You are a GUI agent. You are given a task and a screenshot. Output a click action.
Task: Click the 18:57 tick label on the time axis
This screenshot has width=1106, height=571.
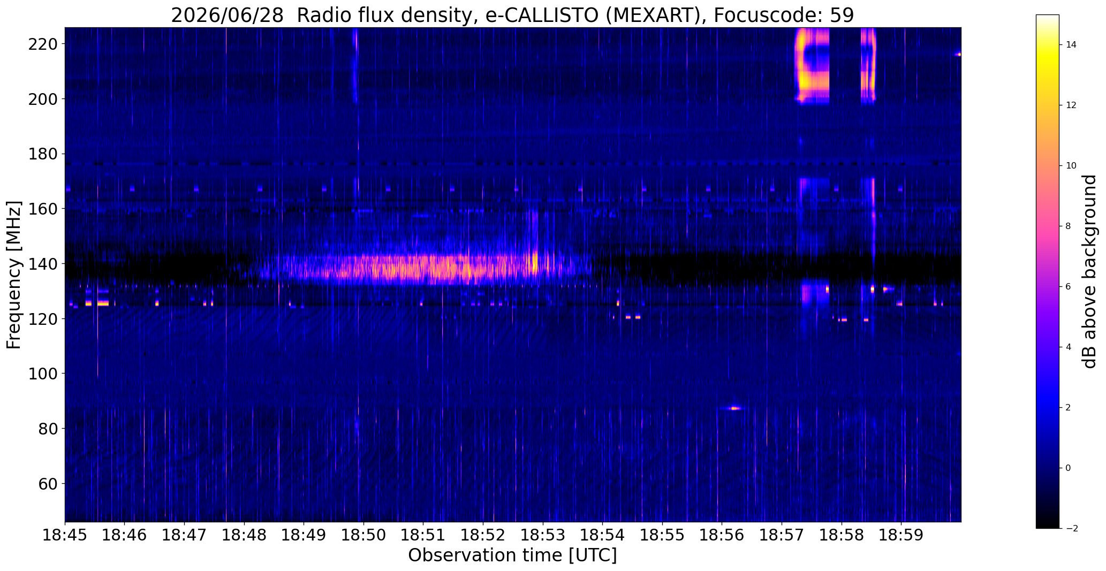pos(782,535)
